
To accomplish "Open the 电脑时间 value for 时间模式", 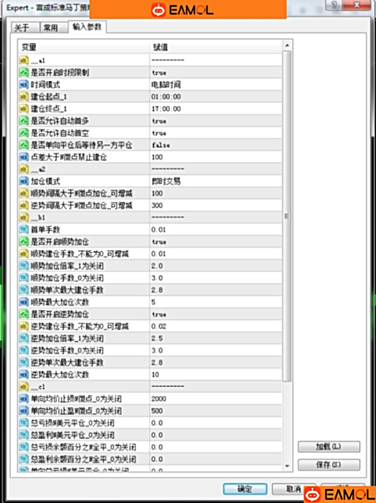I will 216,85.
